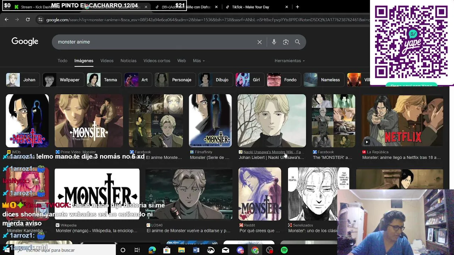Click the monster anime search field
454x255 pixels.
(x=156, y=42)
